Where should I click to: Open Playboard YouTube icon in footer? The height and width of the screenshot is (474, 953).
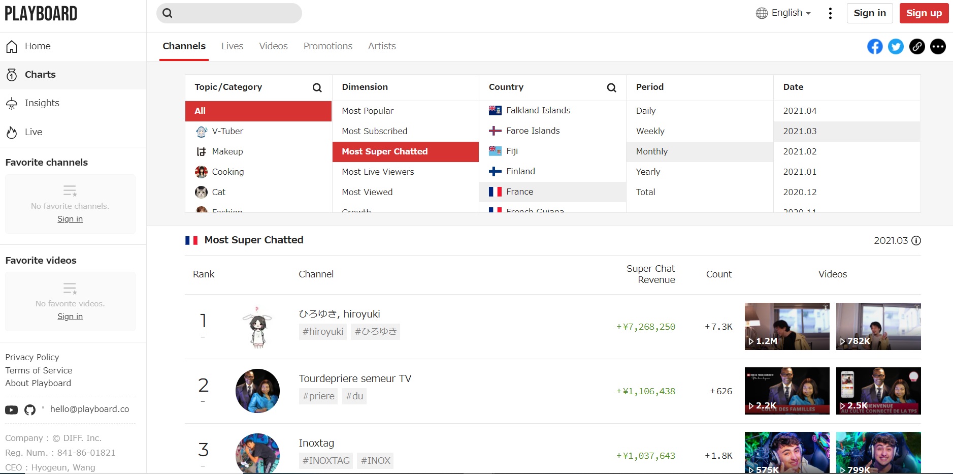12,409
